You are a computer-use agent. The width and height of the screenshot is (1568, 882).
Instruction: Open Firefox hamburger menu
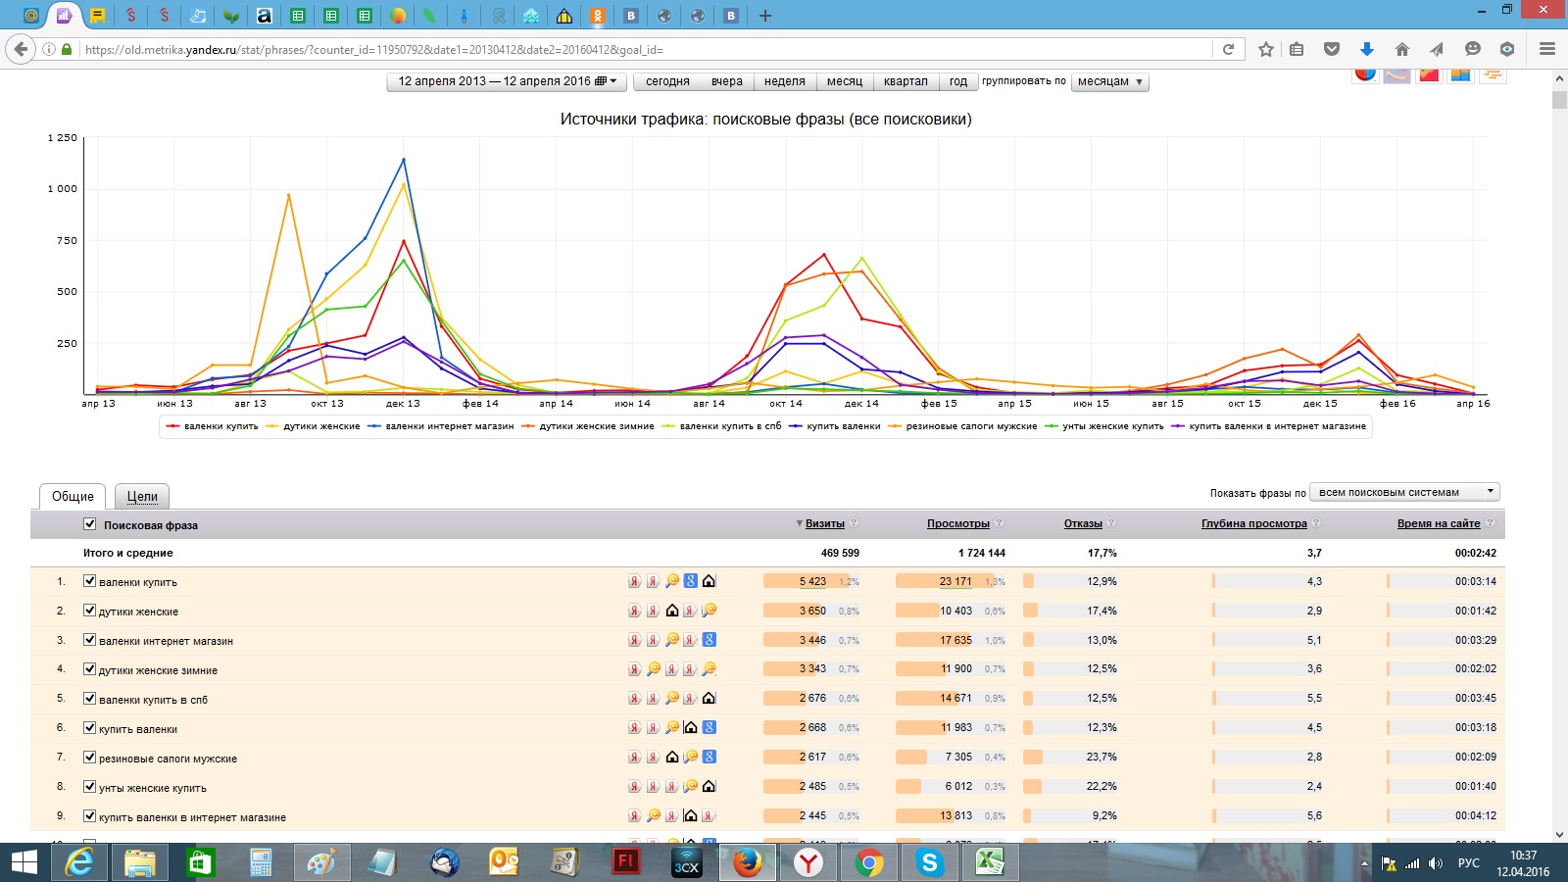(1547, 49)
